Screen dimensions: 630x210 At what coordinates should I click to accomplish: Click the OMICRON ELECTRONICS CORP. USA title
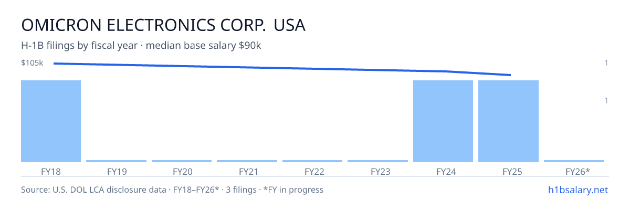click(x=163, y=25)
